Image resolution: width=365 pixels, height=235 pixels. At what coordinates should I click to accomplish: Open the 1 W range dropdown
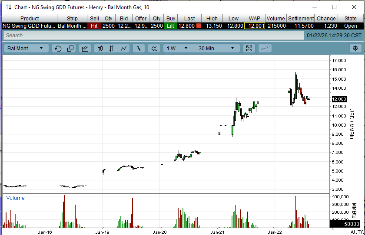[x=178, y=48]
